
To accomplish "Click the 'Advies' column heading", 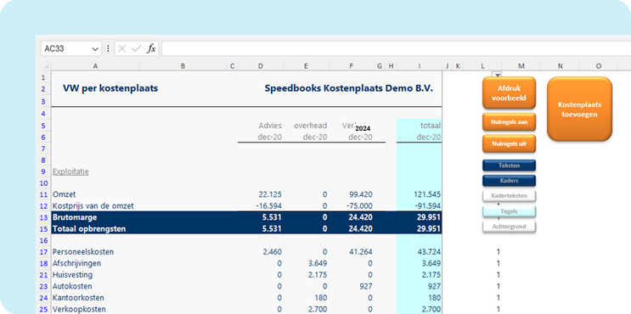I will pyautogui.click(x=270, y=126).
